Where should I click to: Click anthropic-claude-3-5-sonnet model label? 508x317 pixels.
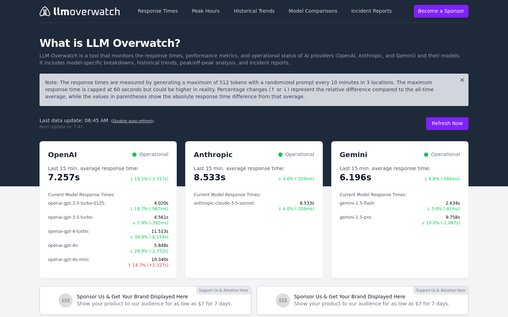224,203
